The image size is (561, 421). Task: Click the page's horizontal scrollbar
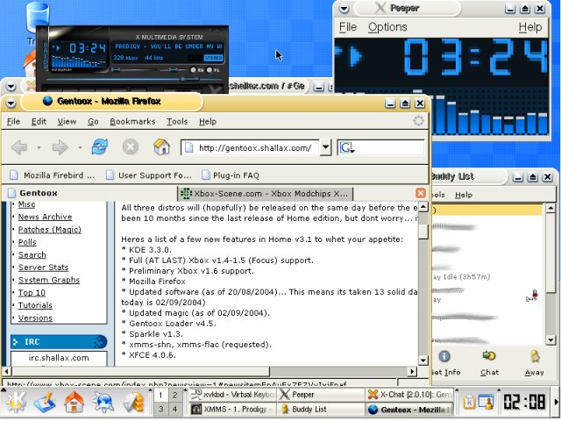click(209, 371)
